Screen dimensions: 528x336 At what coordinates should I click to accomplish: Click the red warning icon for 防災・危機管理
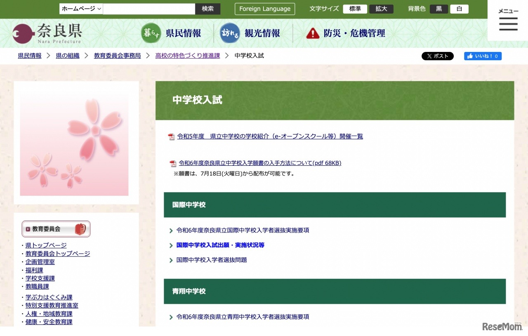coord(313,33)
